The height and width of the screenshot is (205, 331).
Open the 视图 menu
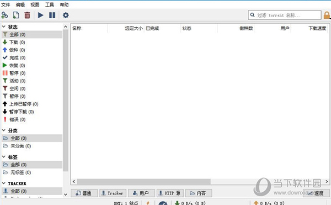pyautogui.click(x=35, y=4)
